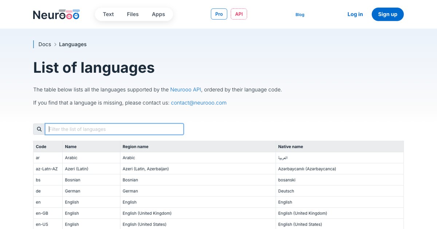This screenshot has width=437, height=229.
Task: Open the Text tab in navigation
Action: coord(108,14)
